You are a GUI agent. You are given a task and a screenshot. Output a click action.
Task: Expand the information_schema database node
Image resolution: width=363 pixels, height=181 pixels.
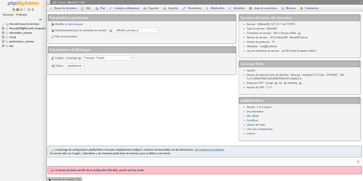[3, 33]
